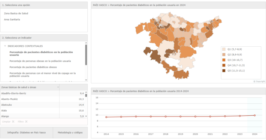Click the 2024 data point on chart

pos(255,115)
